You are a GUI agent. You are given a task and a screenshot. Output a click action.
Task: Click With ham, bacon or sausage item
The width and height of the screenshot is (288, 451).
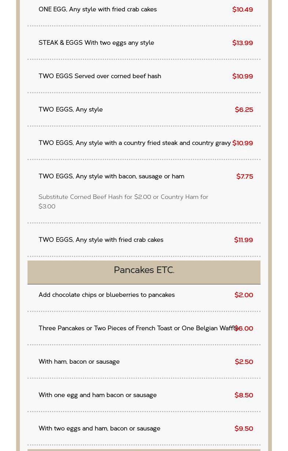pyautogui.click(x=79, y=362)
